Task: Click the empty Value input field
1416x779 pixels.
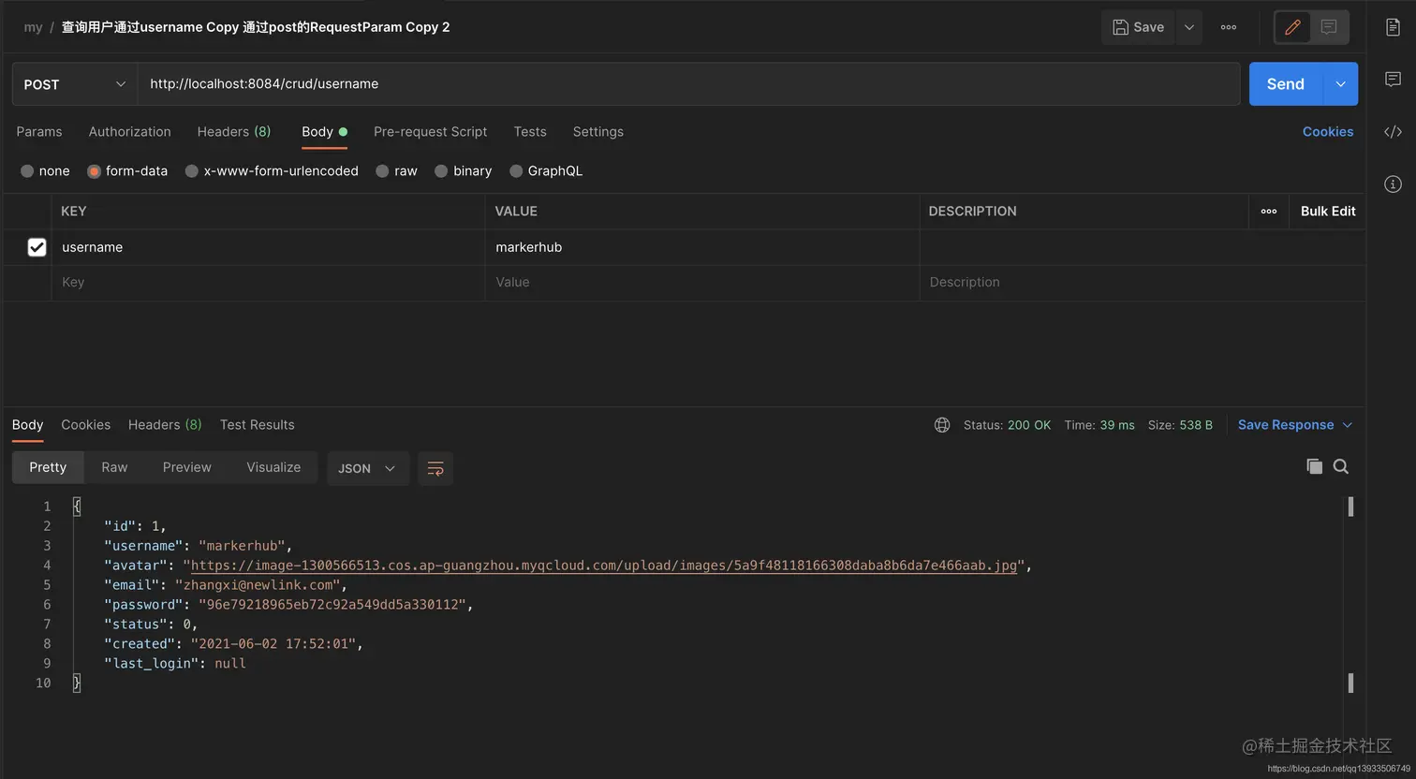Action: [x=701, y=283]
